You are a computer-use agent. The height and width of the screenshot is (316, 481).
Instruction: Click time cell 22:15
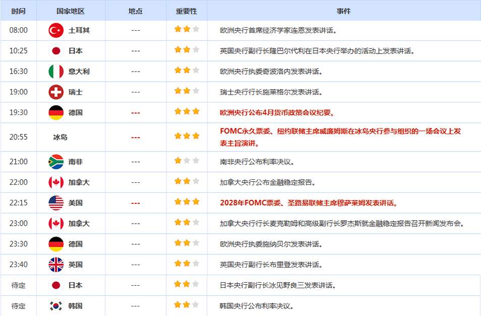(18, 203)
